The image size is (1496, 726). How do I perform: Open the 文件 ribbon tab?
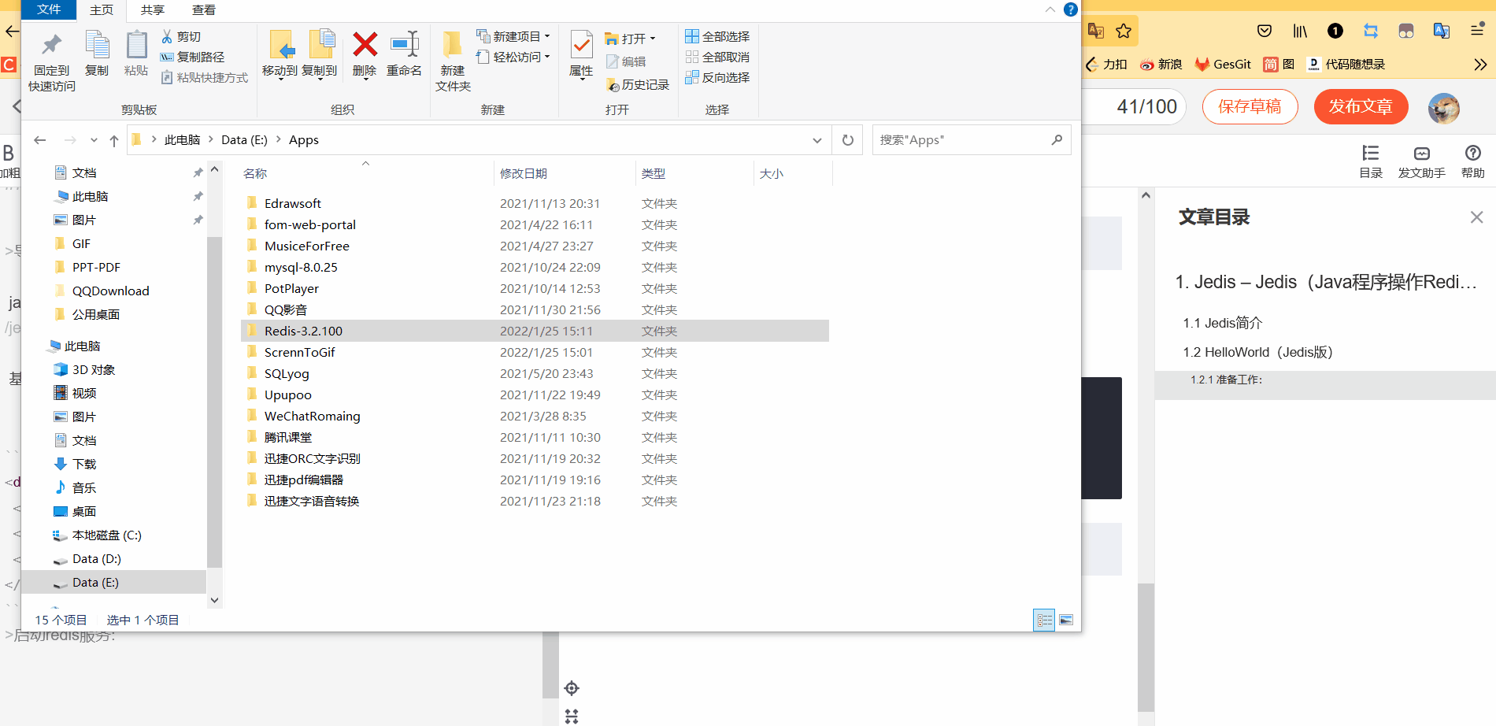(x=49, y=9)
